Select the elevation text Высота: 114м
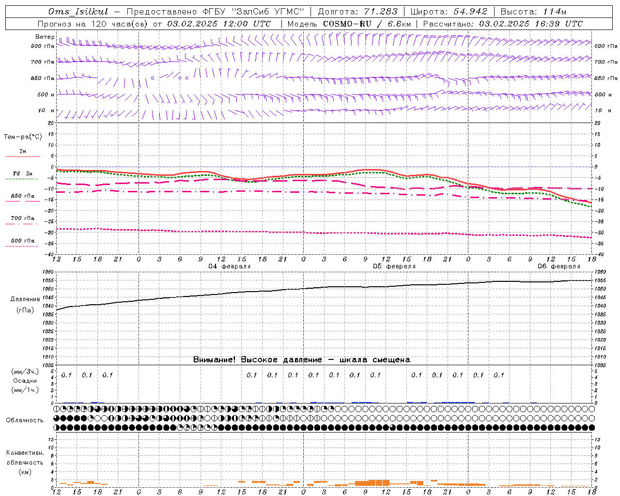The width and height of the screenshot is (620, 496). [533, 12]
